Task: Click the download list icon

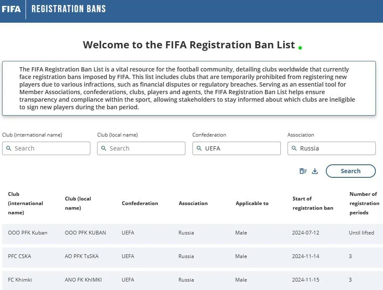Action: coord(315,171)
